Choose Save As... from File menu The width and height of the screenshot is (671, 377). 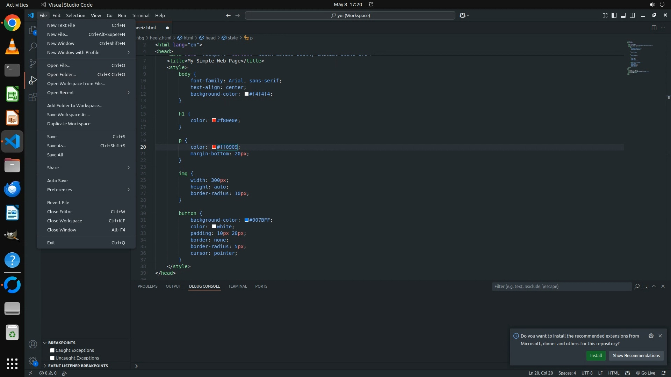pyautogui.click(x=57, y=146)
